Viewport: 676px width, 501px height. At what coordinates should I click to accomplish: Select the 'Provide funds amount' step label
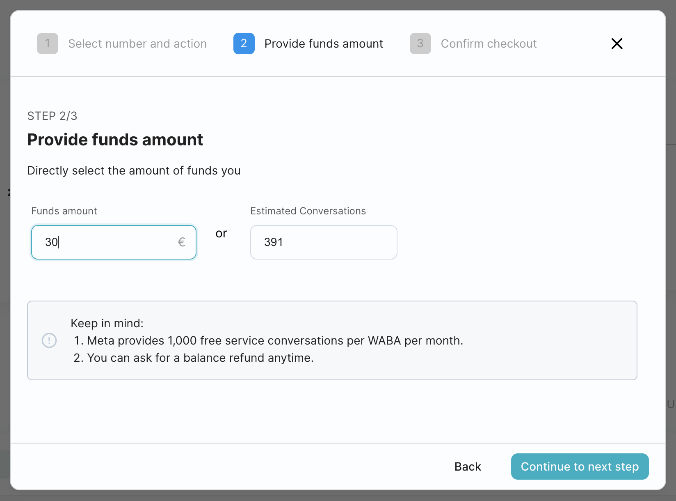pos(324,44)
